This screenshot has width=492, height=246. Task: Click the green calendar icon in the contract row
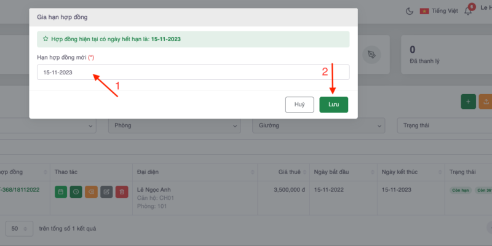[x=61, y=192]
